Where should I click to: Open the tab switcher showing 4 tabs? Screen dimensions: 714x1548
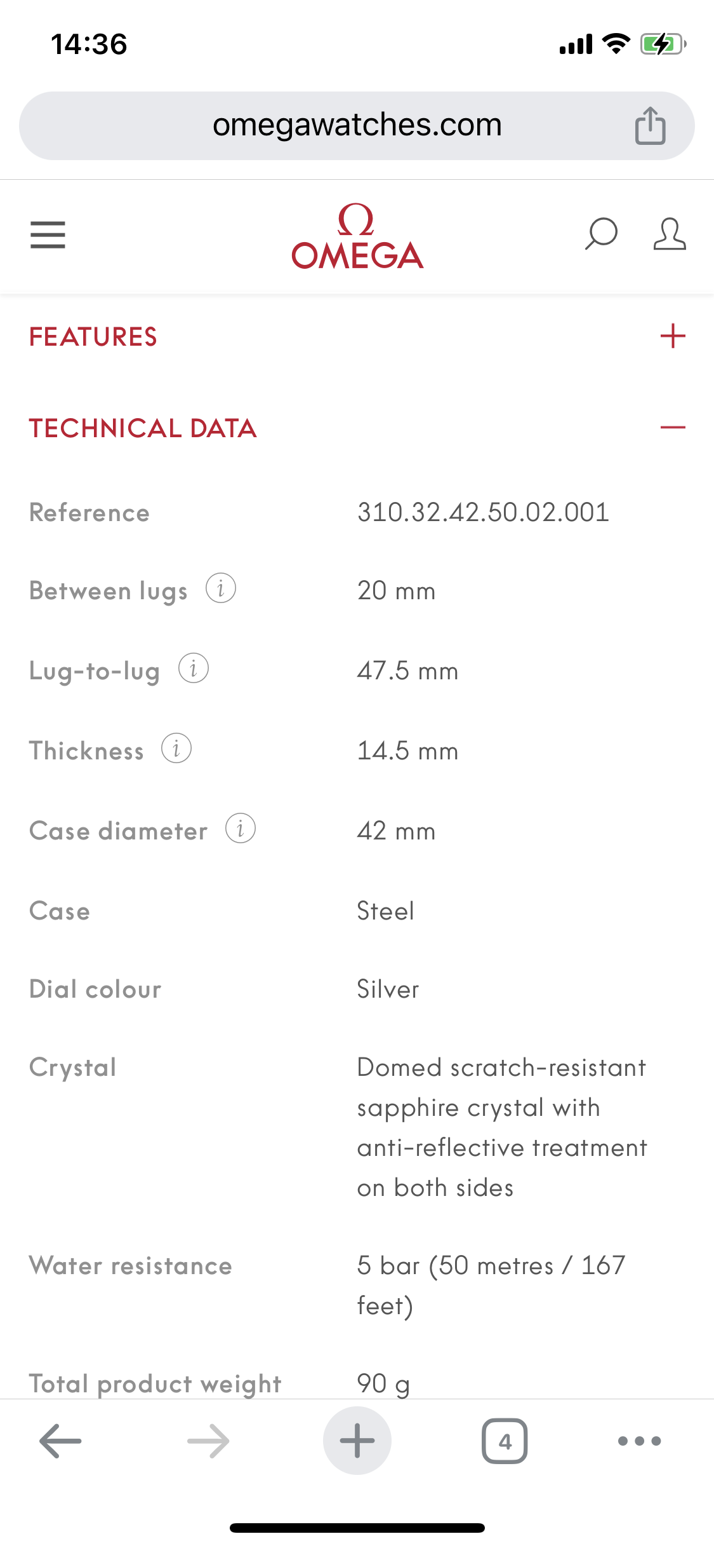coord(505,1441)
